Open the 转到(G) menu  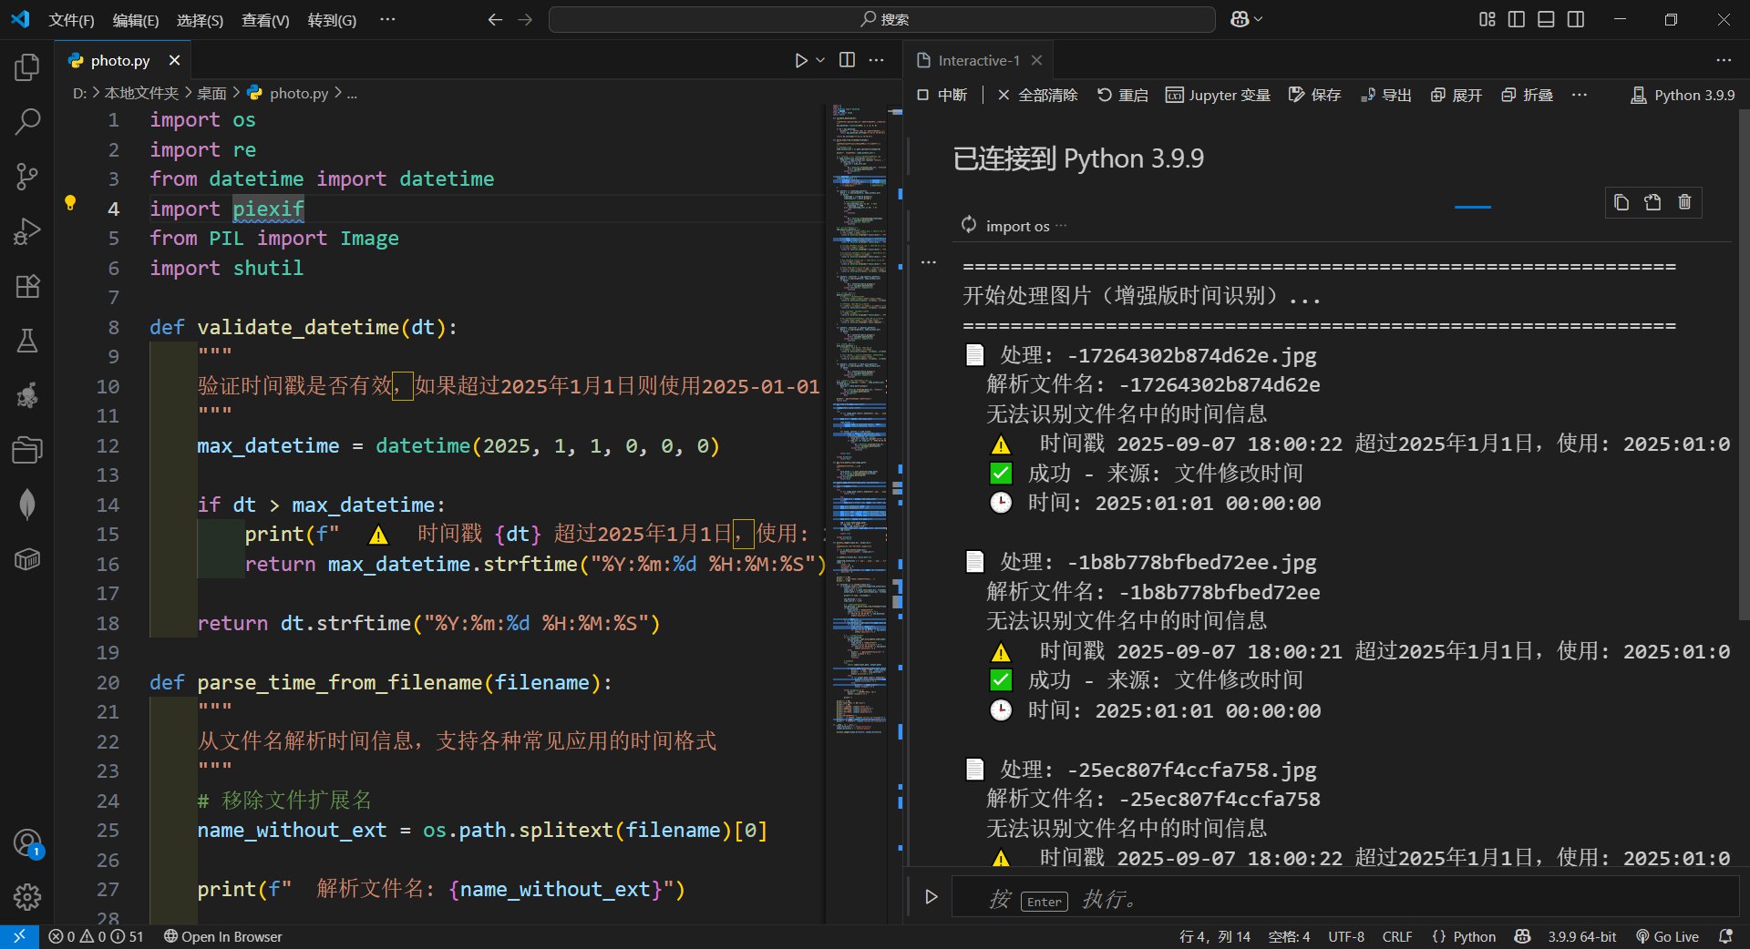(x=332, y=20)
